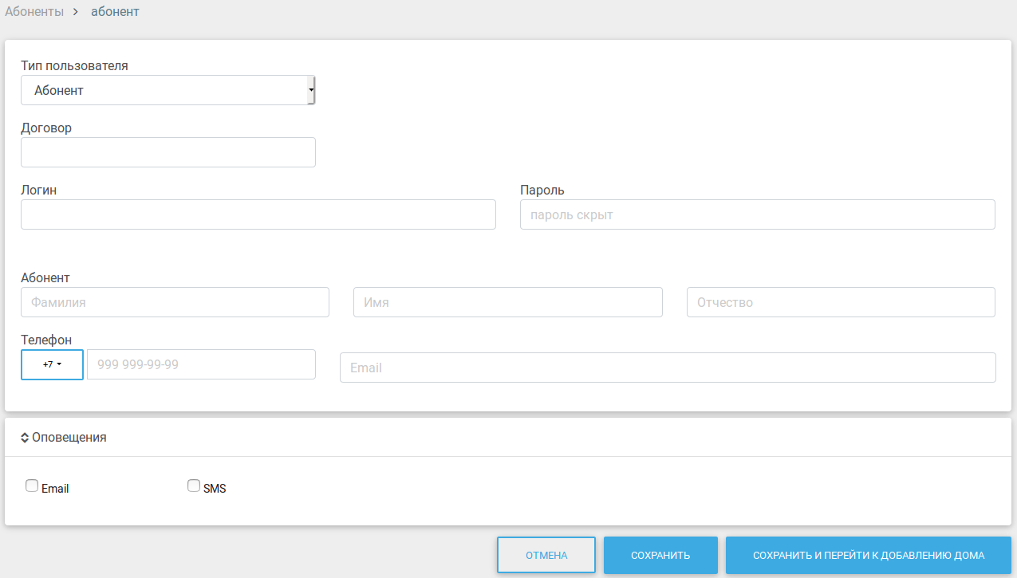Screen dimensions: 1017x578
Task: Click the ОТМЕНА button
Action: (x=546, y=555)
